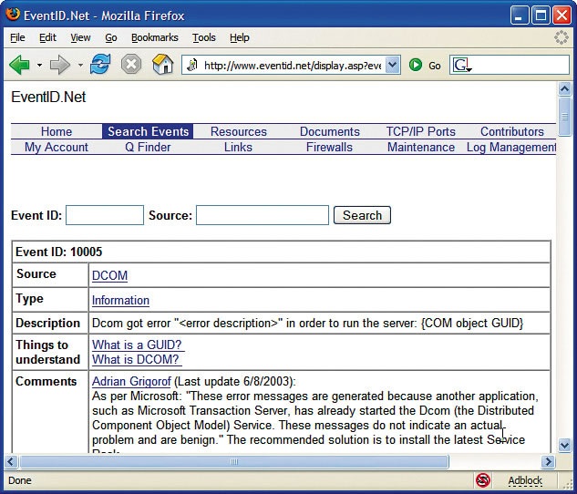Click the horizontal scrollbar thumb
Screen dimensions: 577x494
click(234, 461)
